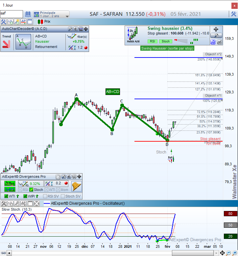Click the Swing Haussier (sortie par stop) label

pyautogui.click(x=167, y=48)
